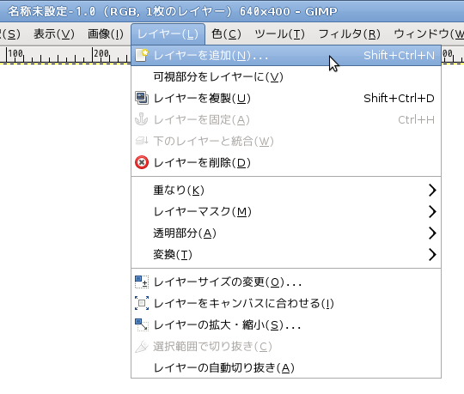Click the scale layer icon
The height and width of the screenshot is (394, 464).
coord(142,324)
